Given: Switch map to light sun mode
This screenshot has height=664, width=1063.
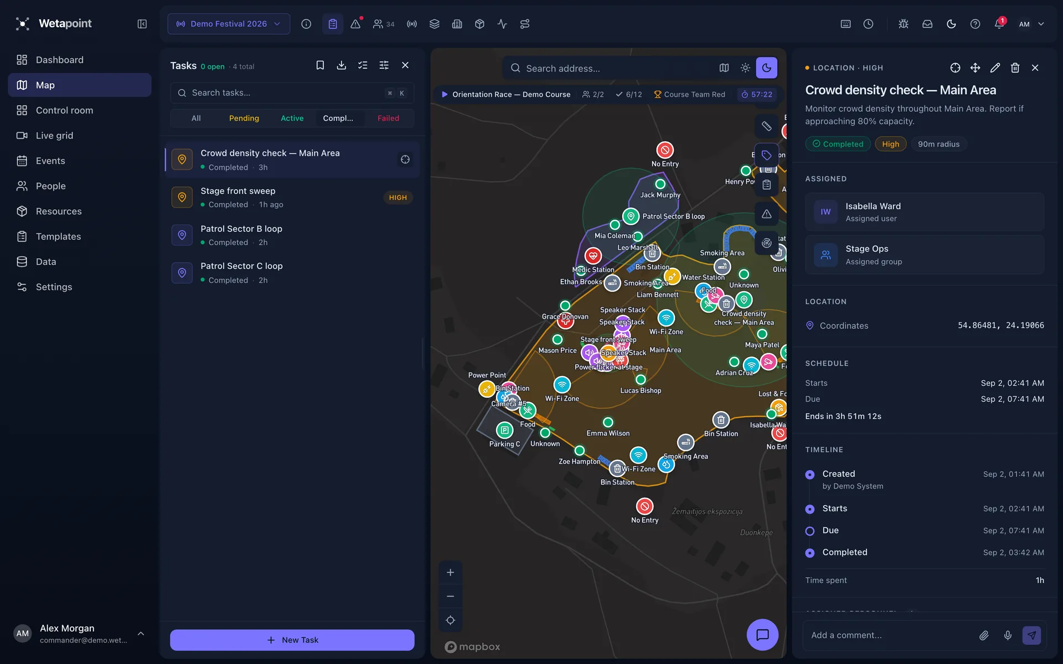Looking at the screenshot, I should coord(745,68).
